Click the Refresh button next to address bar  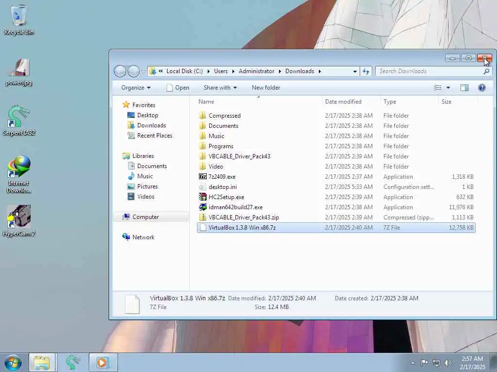366,71
